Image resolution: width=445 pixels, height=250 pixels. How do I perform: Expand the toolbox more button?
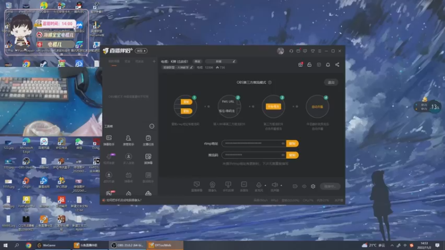click(152, 126)
